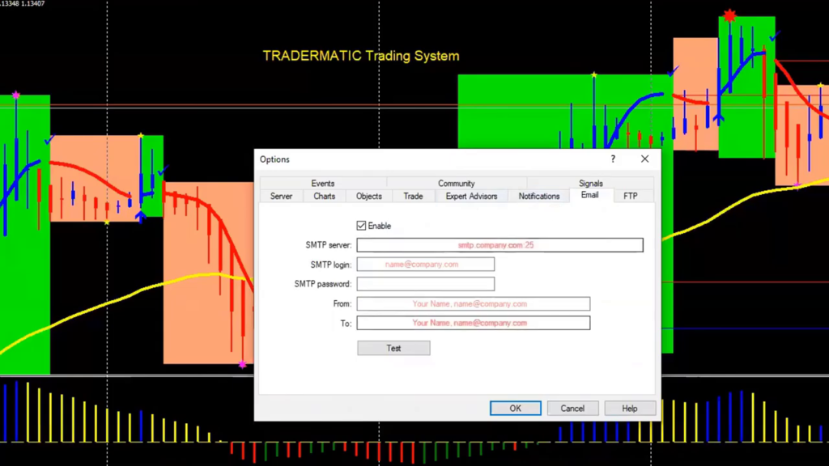Click the From address field
The image size is (829, 466).
473,304
